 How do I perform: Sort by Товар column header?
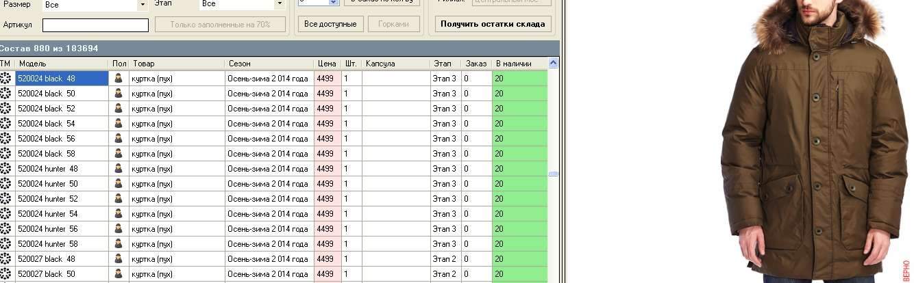point(177,64)
